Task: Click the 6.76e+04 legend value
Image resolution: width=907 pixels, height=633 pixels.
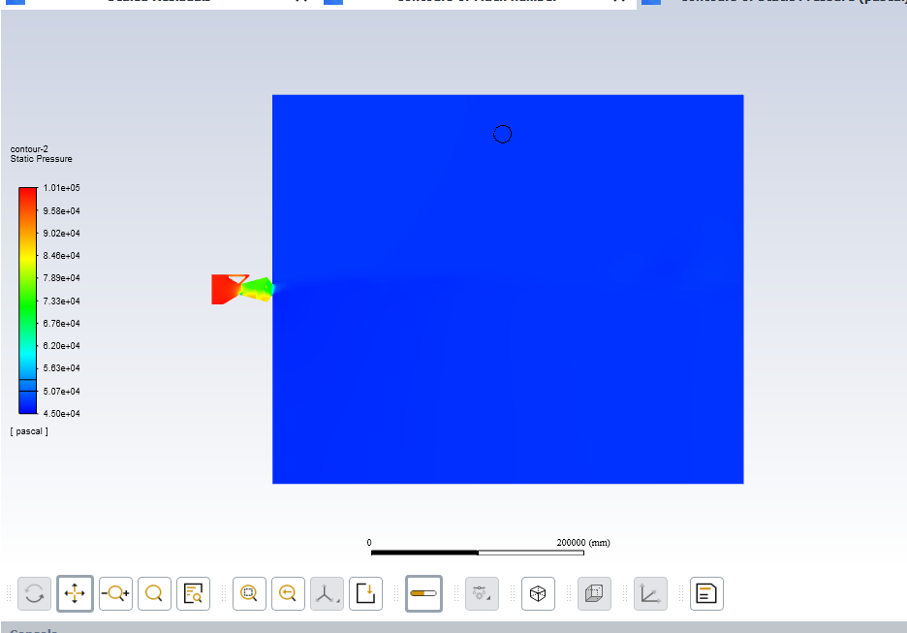Action: click(x=61, y=324)
